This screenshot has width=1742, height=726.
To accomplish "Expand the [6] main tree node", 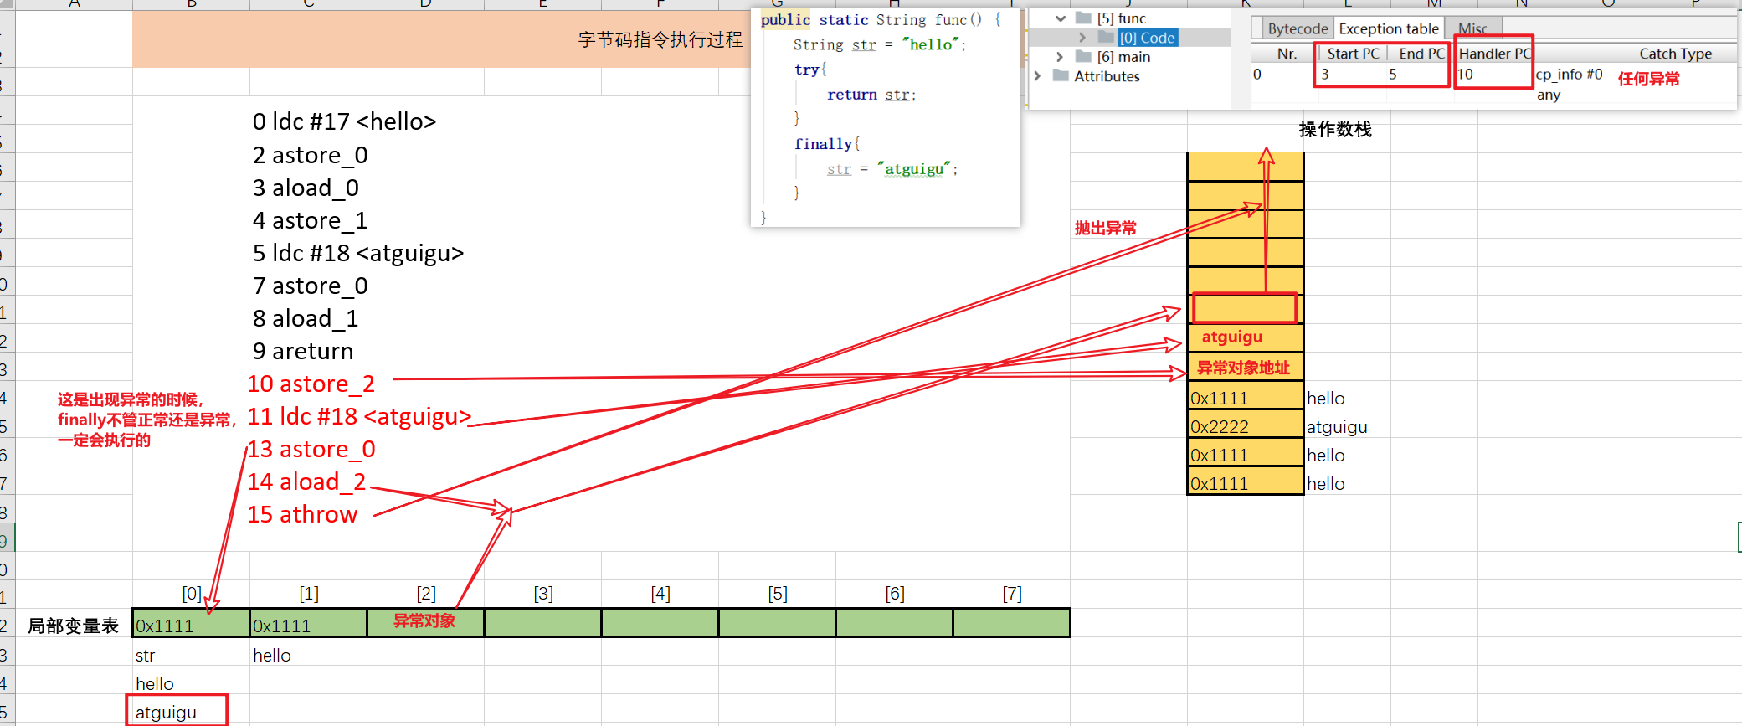I will click(x=1061, y=57).
